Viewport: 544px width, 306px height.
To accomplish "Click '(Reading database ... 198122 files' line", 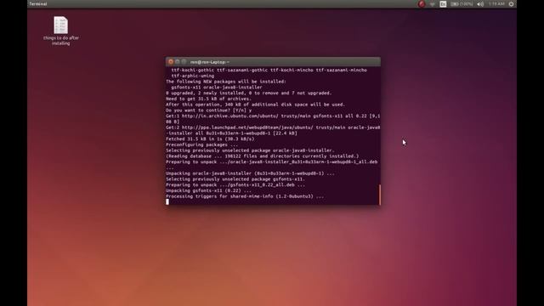I will [263, 156].
